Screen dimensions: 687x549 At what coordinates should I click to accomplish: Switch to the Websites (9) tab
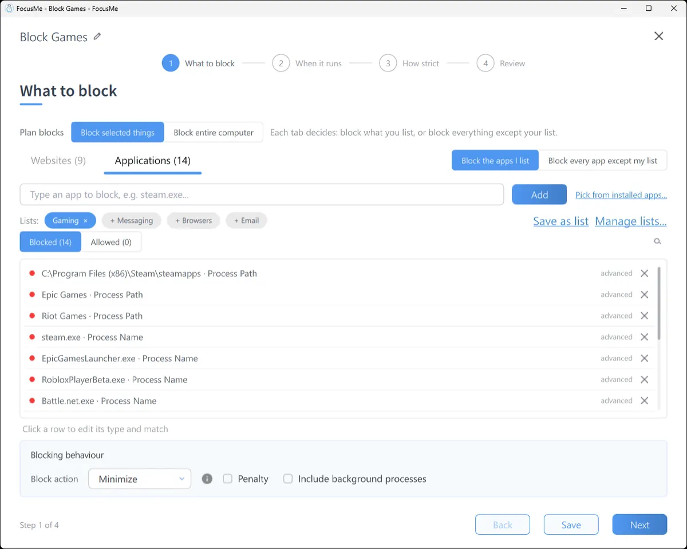(58, 161)
